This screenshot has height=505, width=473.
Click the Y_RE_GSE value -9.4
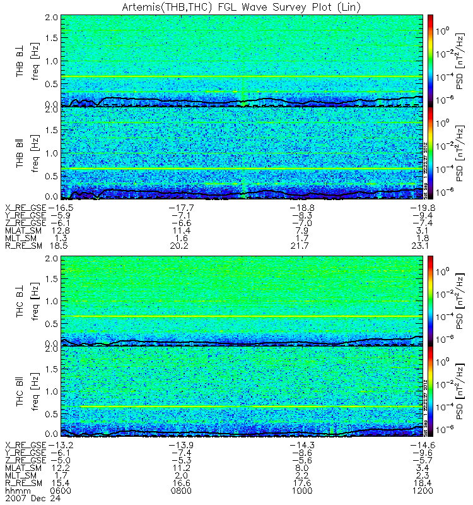[423, 215]
